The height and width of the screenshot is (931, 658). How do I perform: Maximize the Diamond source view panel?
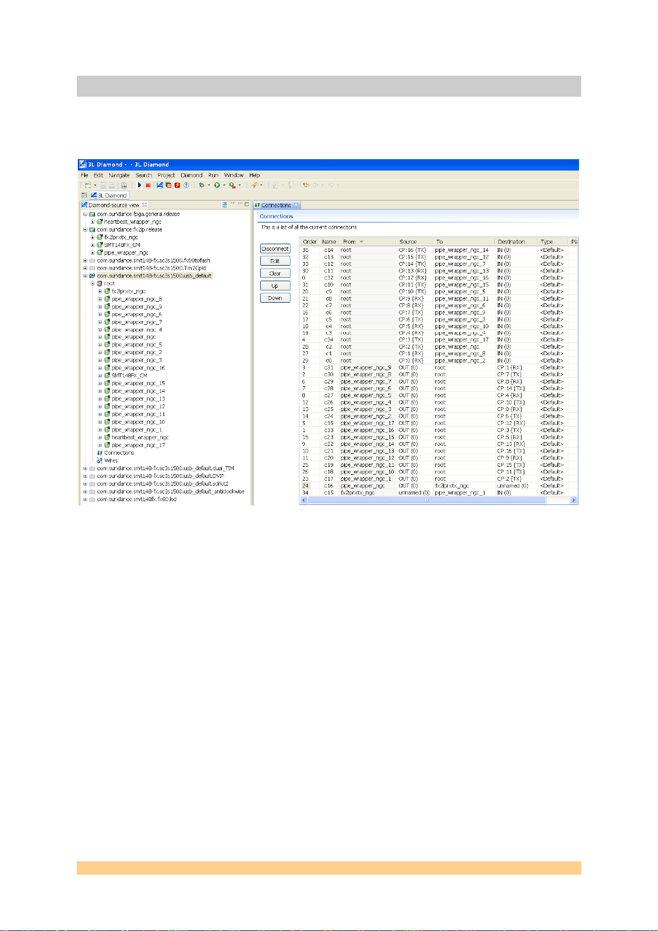click(x=246, y=204)
